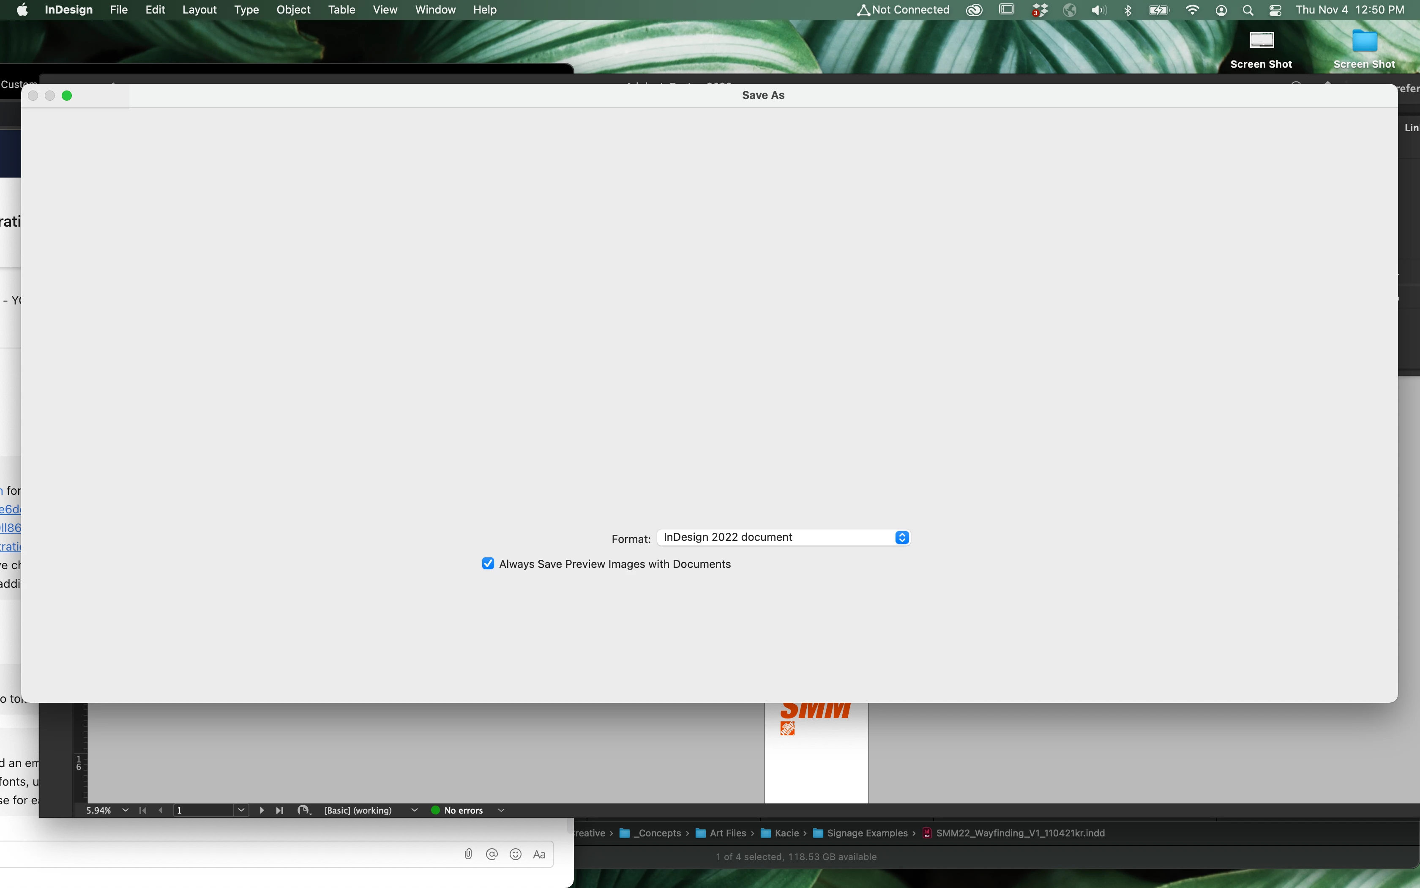The height and width of the screenshot is (888, 1420).
Task: Open the Layout menu
Action: [x=199, y=10]
